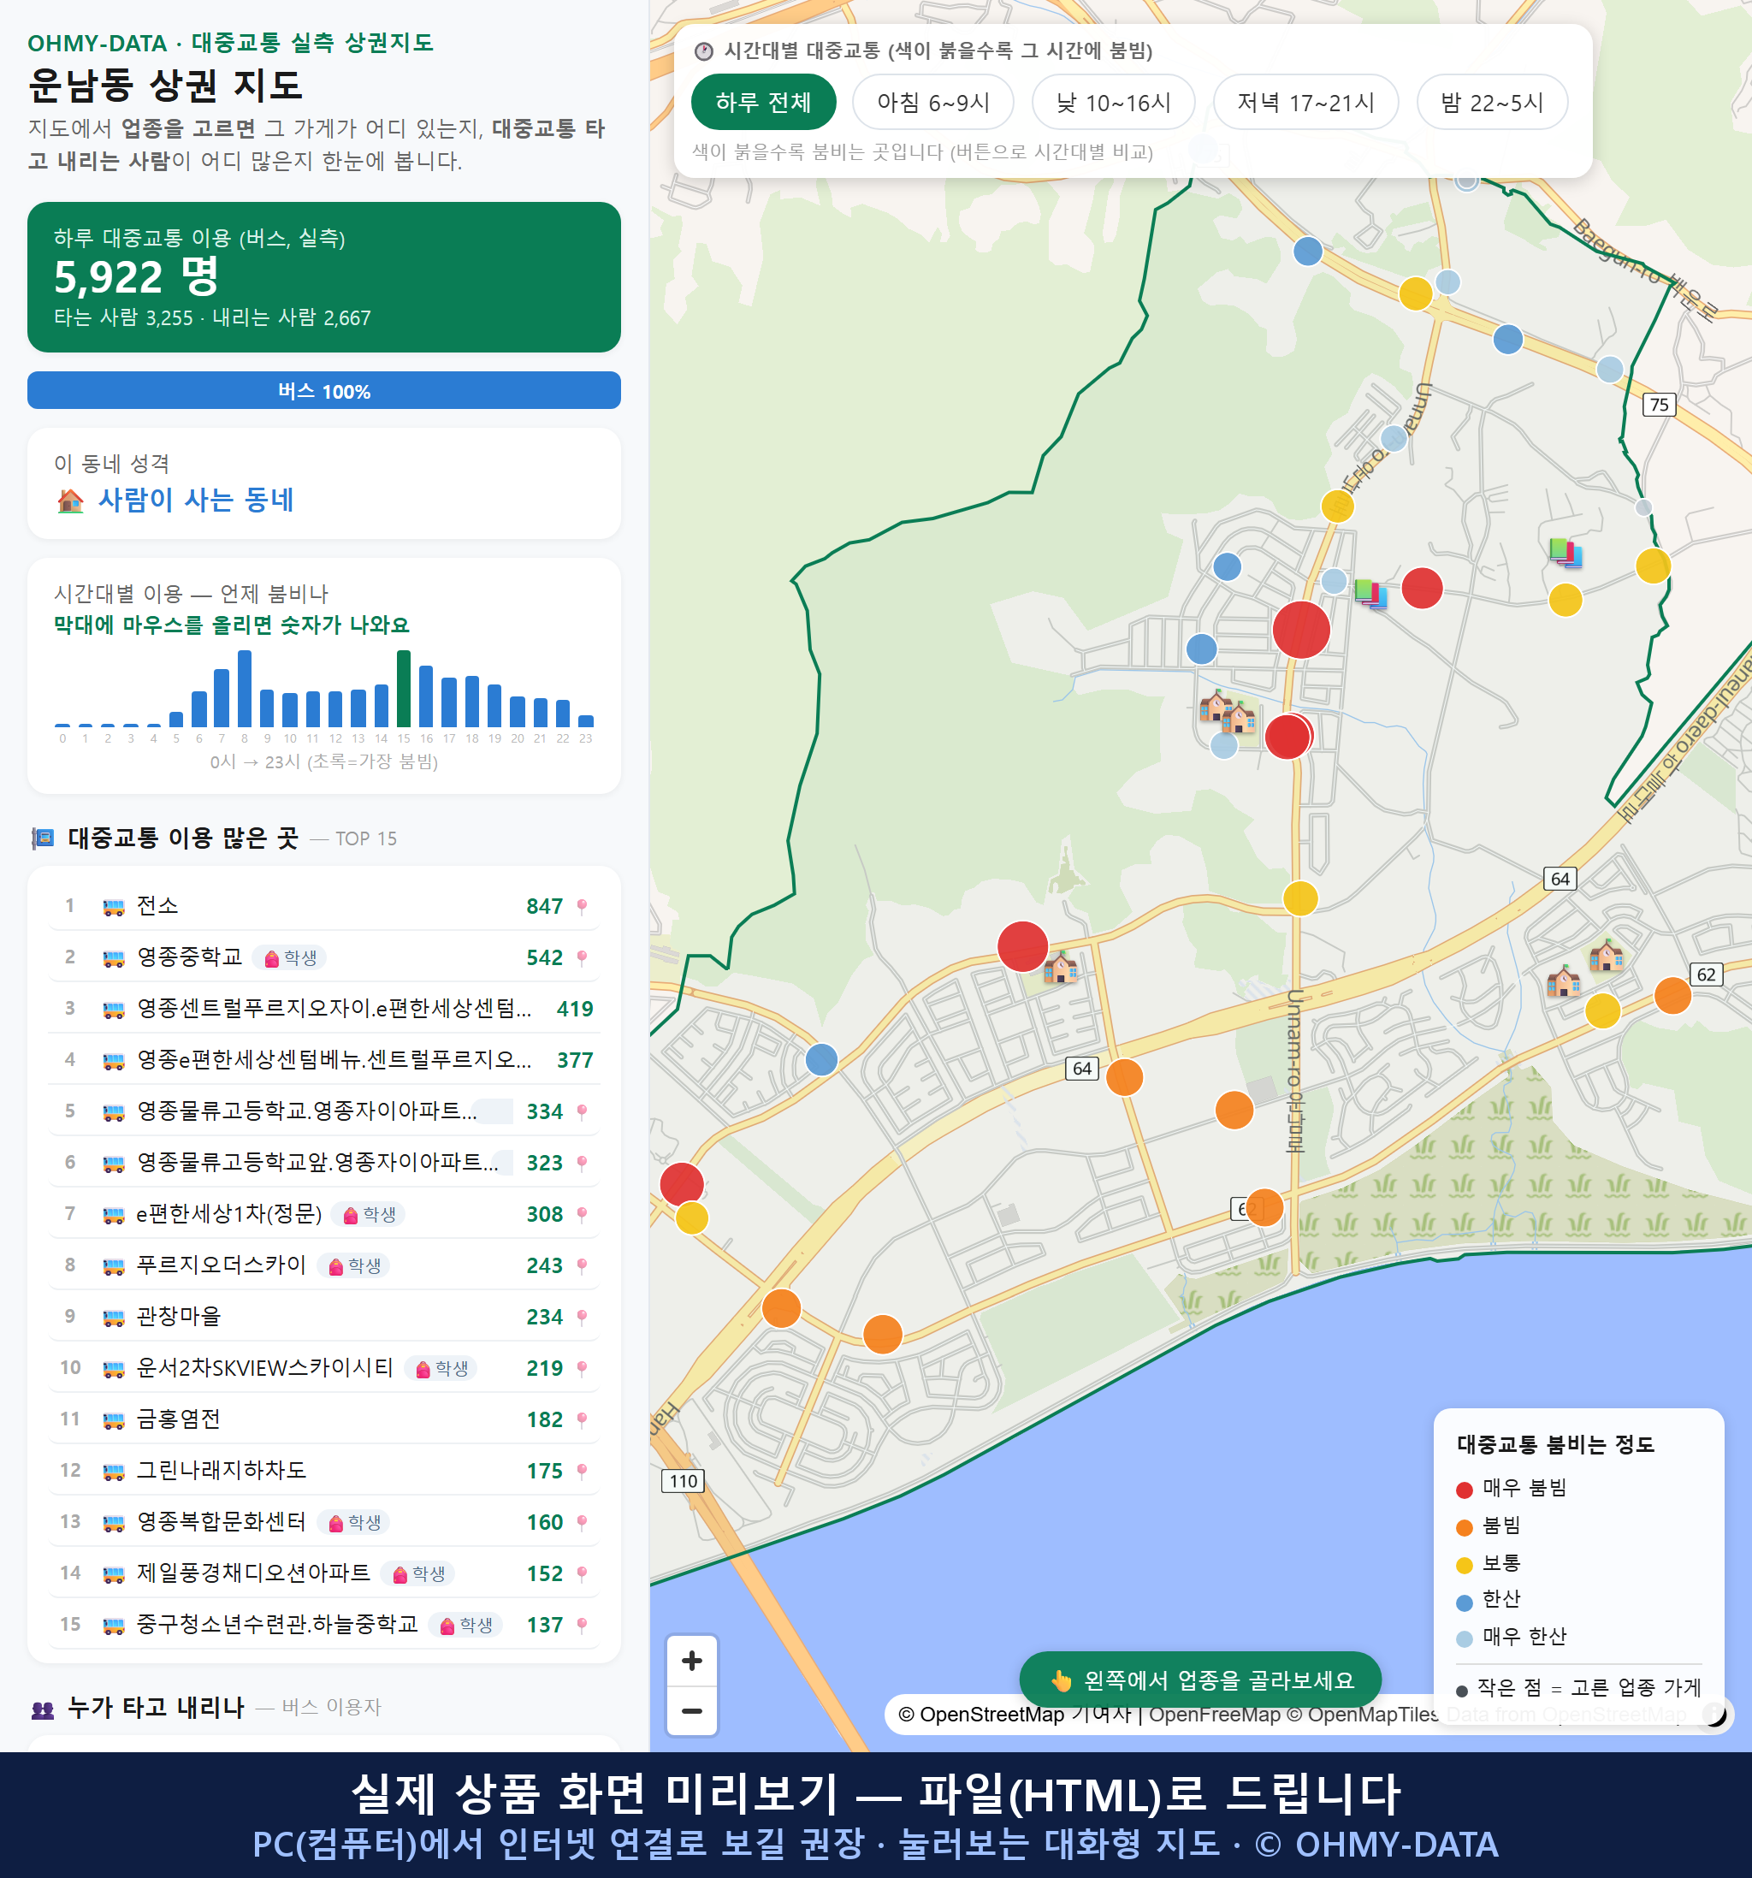Click the clock icon in 시간대별 대중교통 header
This screenshot has height=1878, width=1752.
coord(704,51)
